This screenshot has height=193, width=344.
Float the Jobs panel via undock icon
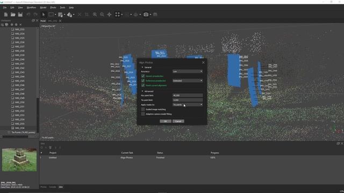(x=338, y=144)
